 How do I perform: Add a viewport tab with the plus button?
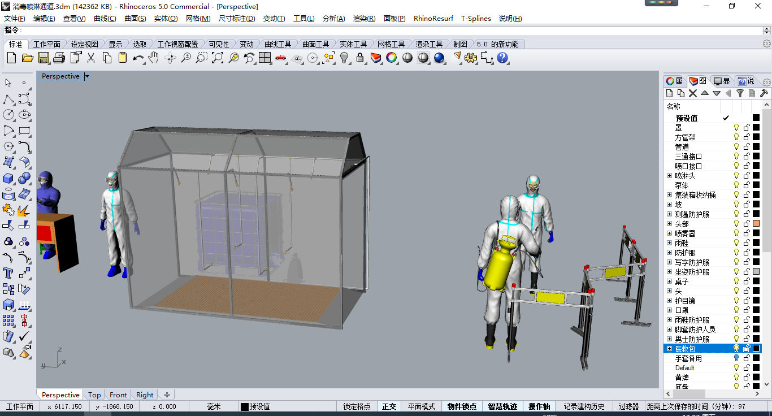(167, 395)
